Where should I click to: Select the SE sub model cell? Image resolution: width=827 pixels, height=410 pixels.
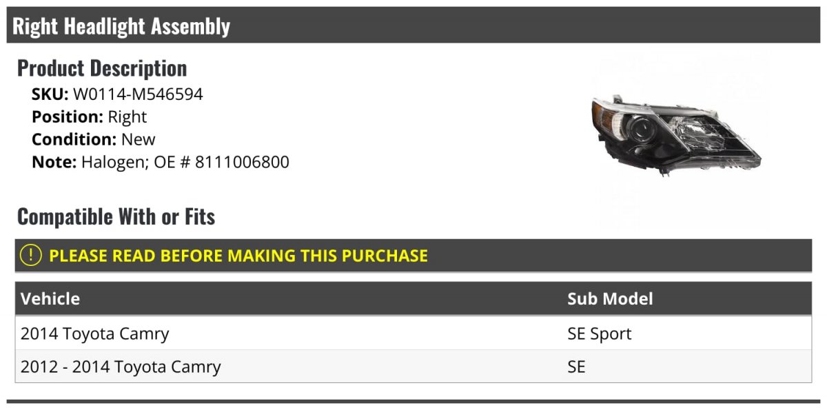click(576, 367)
